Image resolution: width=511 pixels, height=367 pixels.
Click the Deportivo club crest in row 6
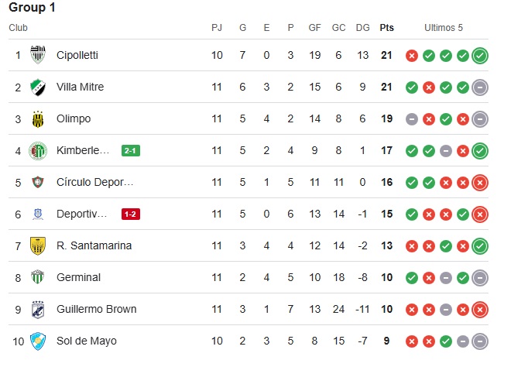[x=38, y=214]
